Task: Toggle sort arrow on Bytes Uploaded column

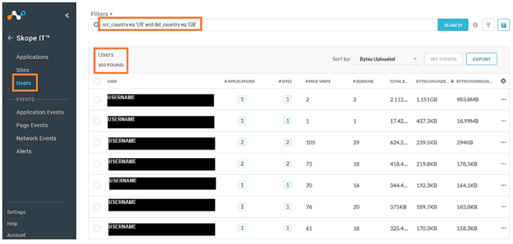Action: pyautogui.click(x=452, y=81)
